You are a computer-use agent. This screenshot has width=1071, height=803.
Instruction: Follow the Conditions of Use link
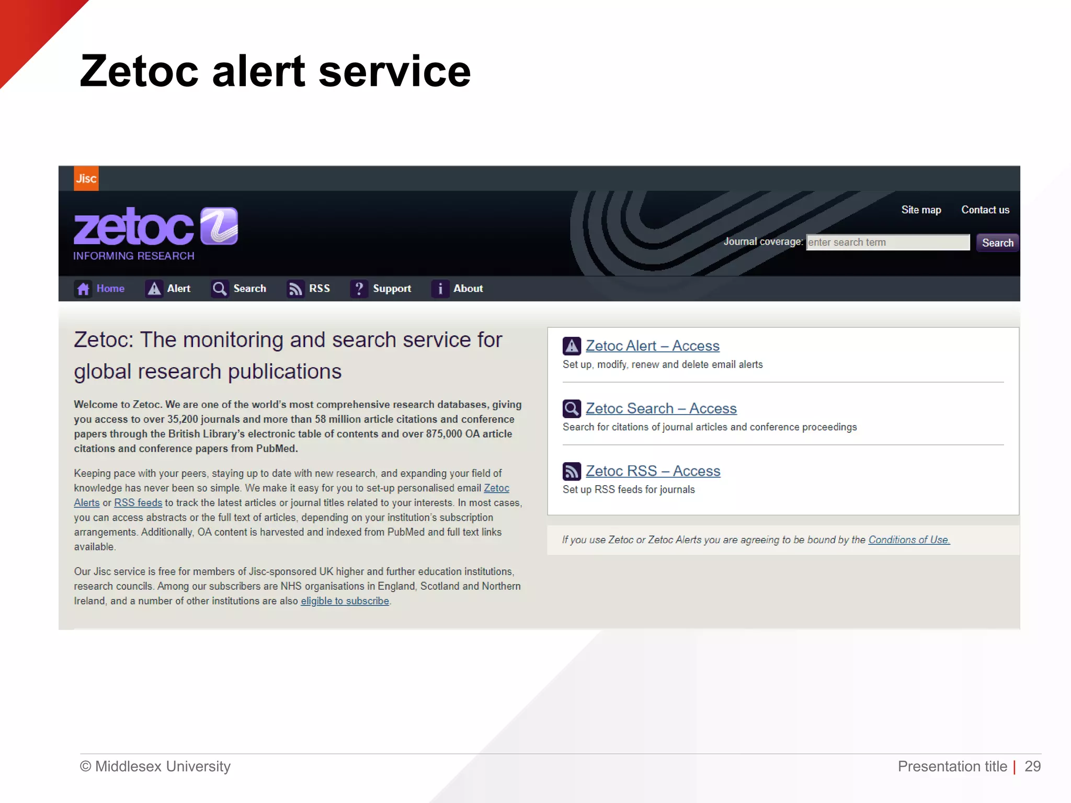[909, 540]
